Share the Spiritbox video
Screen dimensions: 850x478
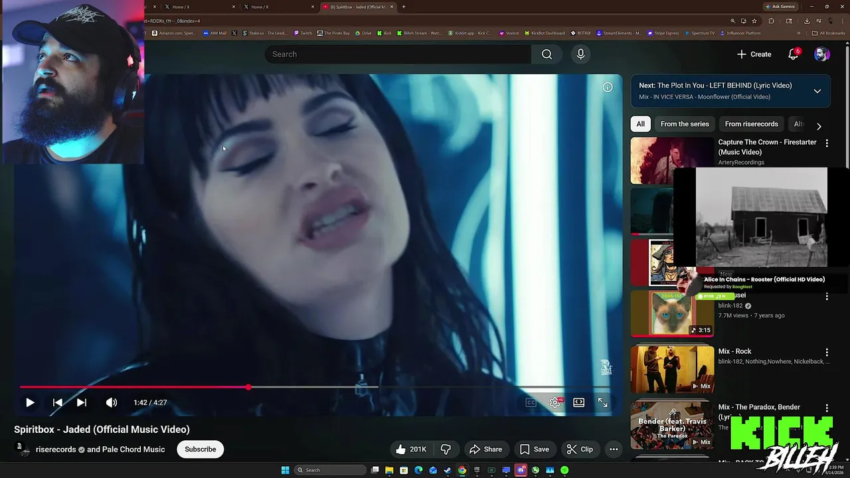pos(485,449)
